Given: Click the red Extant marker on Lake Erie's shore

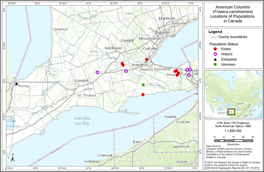Looking at the screenshot, I should (143, 95).
